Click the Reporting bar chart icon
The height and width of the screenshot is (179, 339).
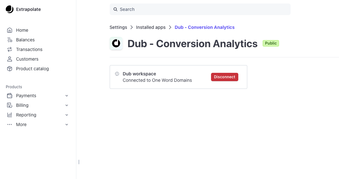(x=10, y=115)
